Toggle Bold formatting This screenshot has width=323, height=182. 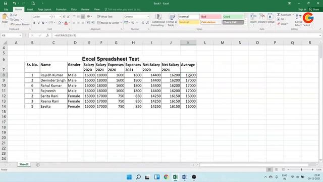[34, 23]
